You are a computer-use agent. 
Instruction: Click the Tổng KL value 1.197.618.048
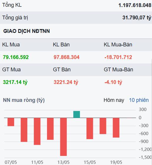click(x=135, y=5)
